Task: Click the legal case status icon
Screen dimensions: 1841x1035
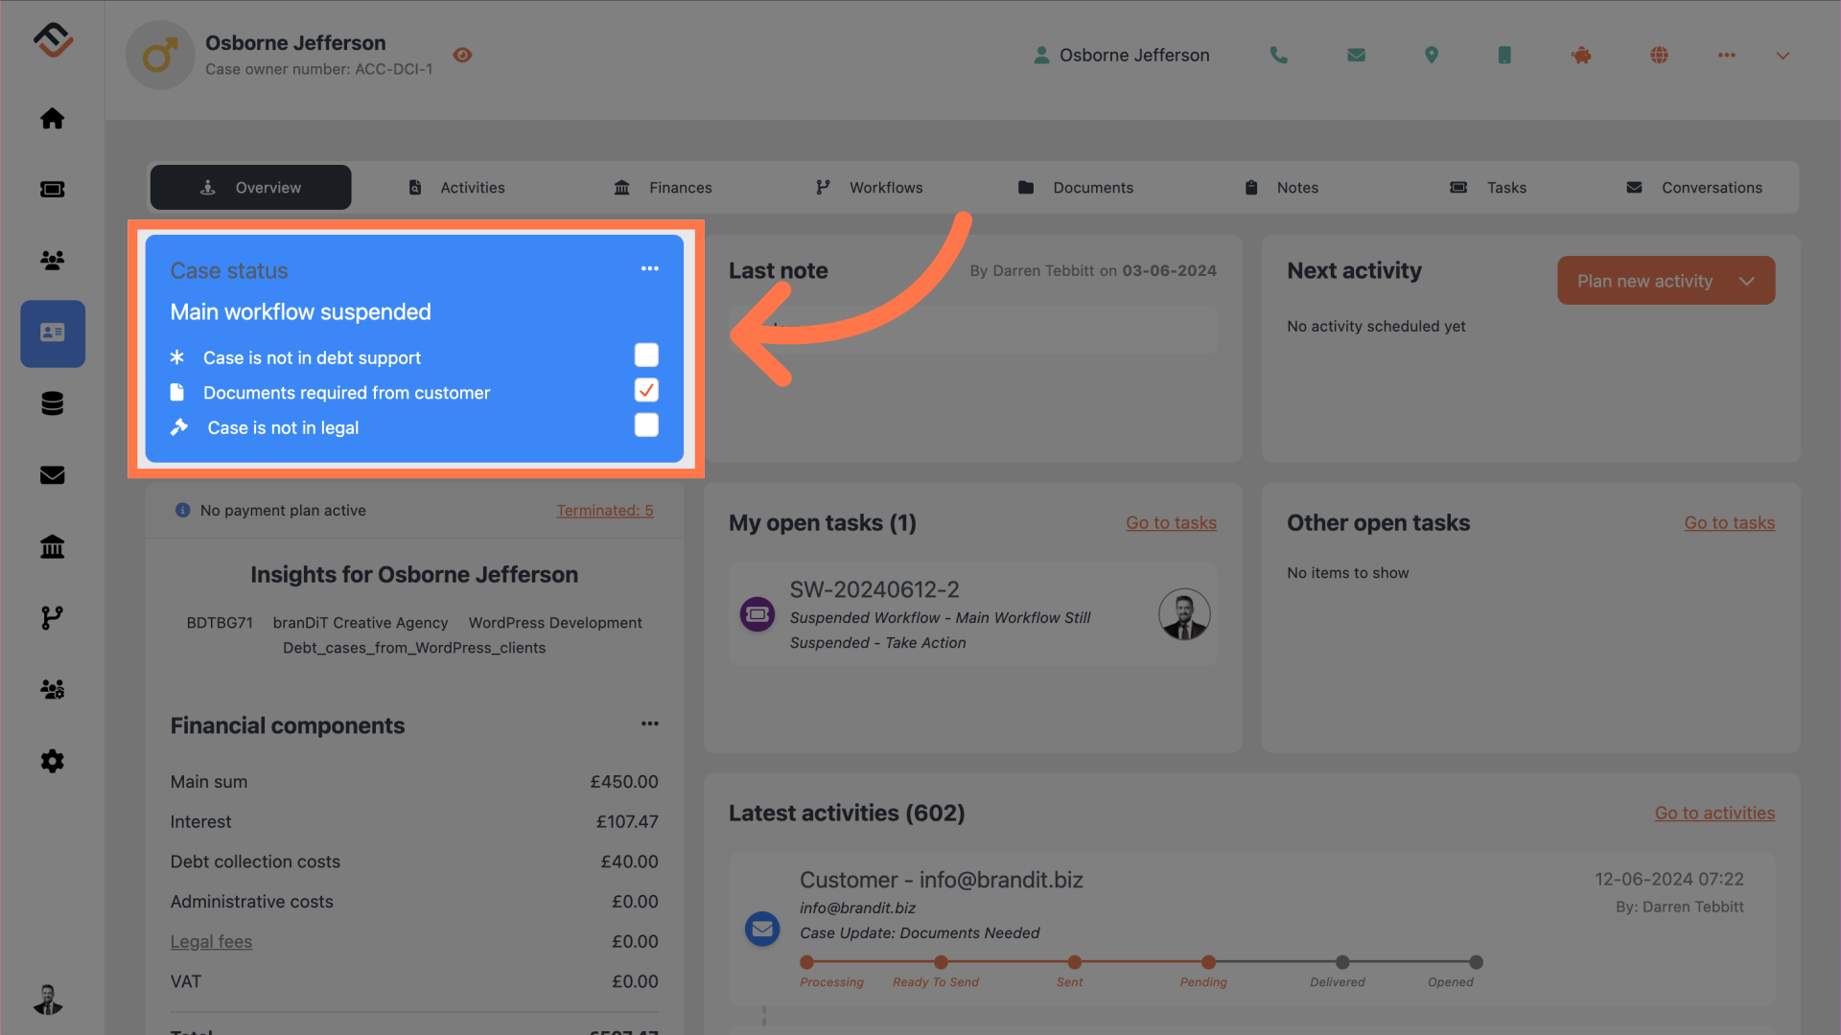Action: [x=178, y=425]
